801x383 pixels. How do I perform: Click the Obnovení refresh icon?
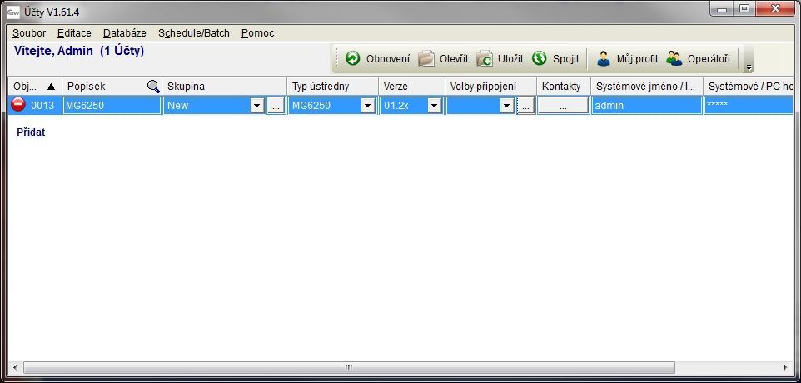point(353,58)
